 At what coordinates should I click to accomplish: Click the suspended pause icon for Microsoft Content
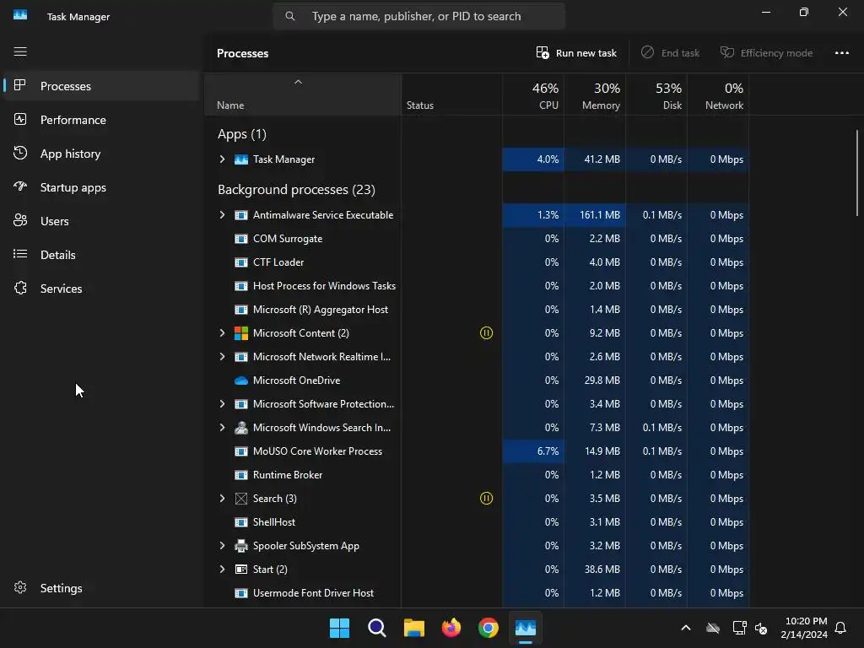tap(486, 332)
